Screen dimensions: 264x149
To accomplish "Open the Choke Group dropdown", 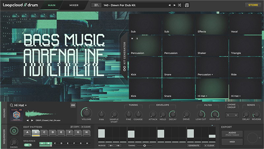I will click(x=232, y=115).
